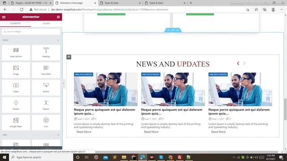This screenshot has height=161, width=287.
Task: Click the column edit handle icon
Action: [69, 57]
